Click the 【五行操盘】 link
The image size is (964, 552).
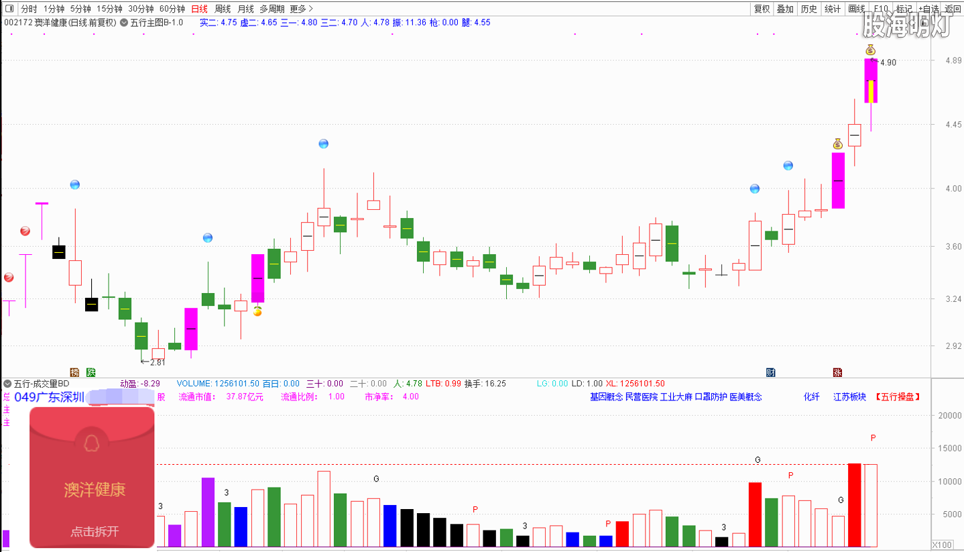coord(897,396)
